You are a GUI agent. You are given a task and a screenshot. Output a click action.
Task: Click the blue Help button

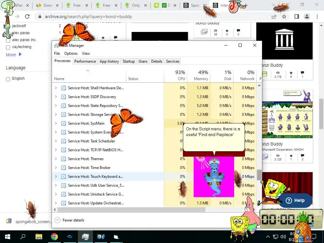pyautogui.click(x=295, y=200)
